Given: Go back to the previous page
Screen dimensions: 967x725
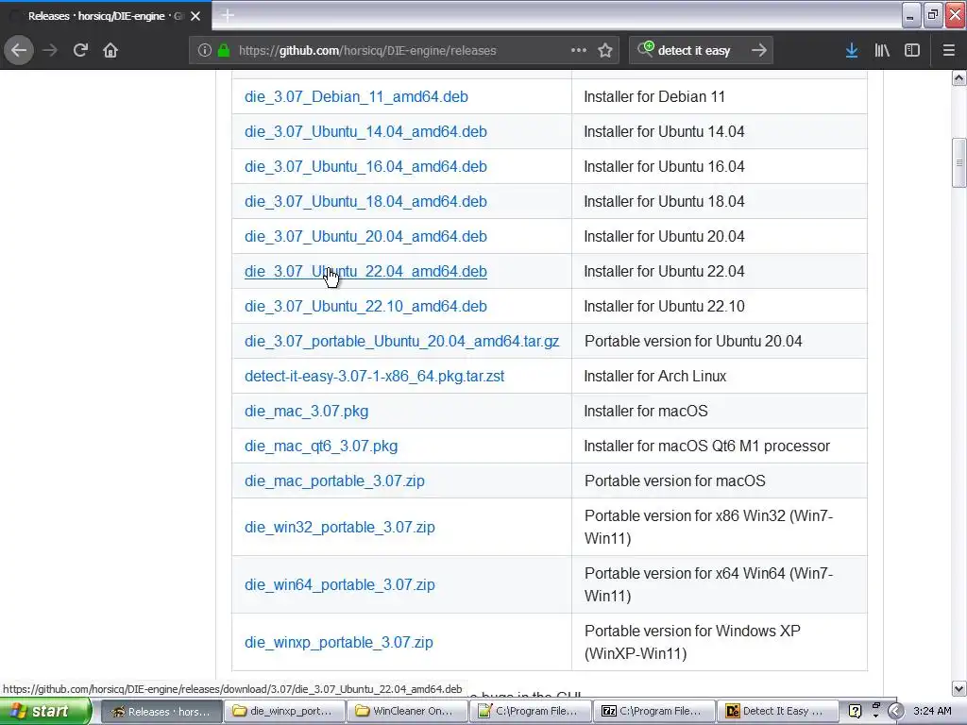Looking at the screenshot, I should (x=19, y=51).
